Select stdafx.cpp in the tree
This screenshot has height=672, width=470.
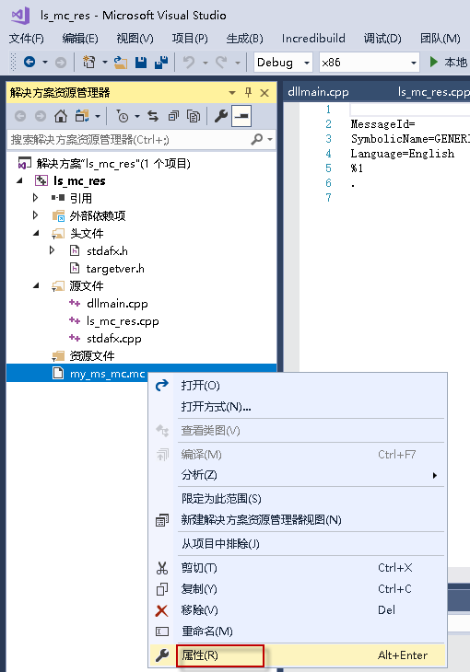coord(113,339)
